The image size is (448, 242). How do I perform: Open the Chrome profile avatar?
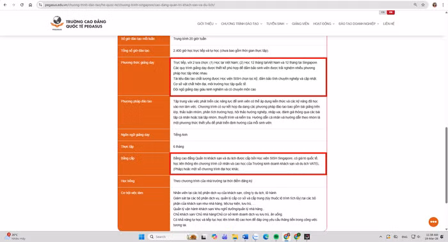[435, 5]
